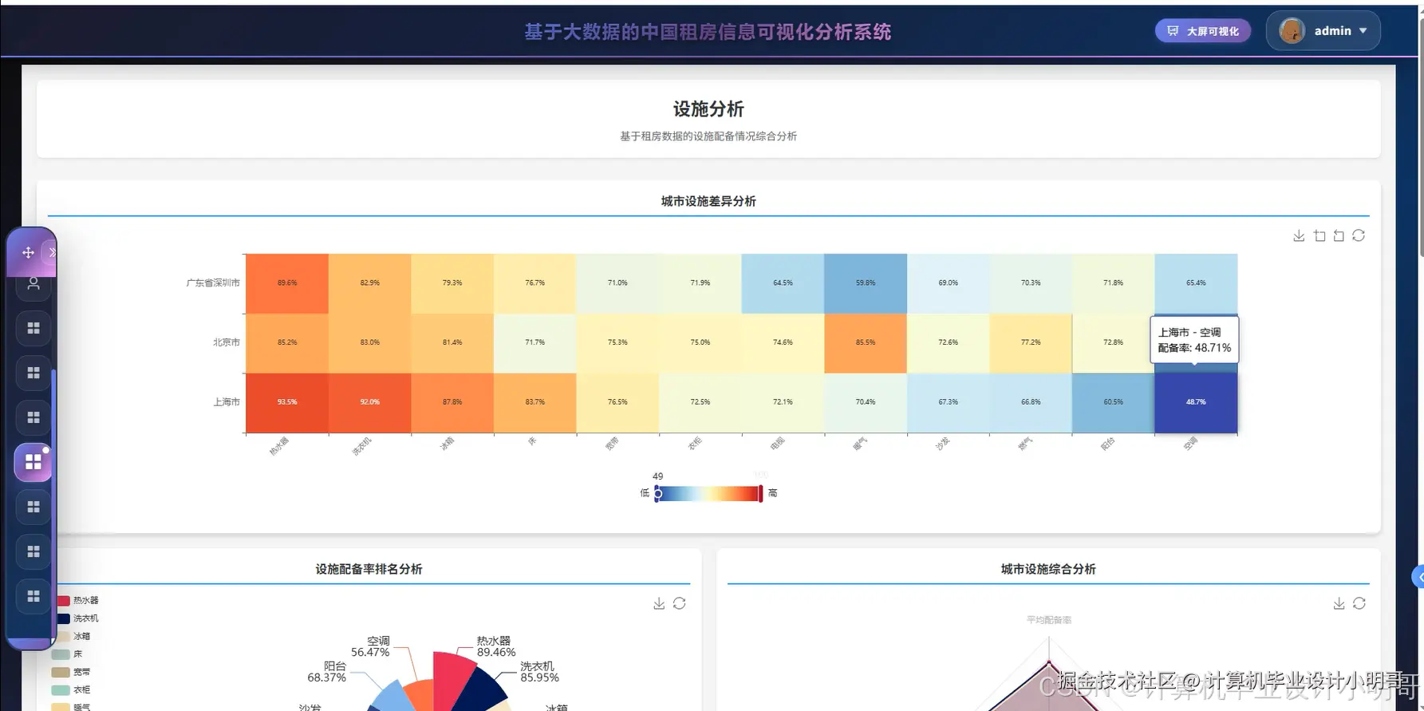
Task: Refresh the 城市设施综合分析 radar chart
Action: [1359, 603]
